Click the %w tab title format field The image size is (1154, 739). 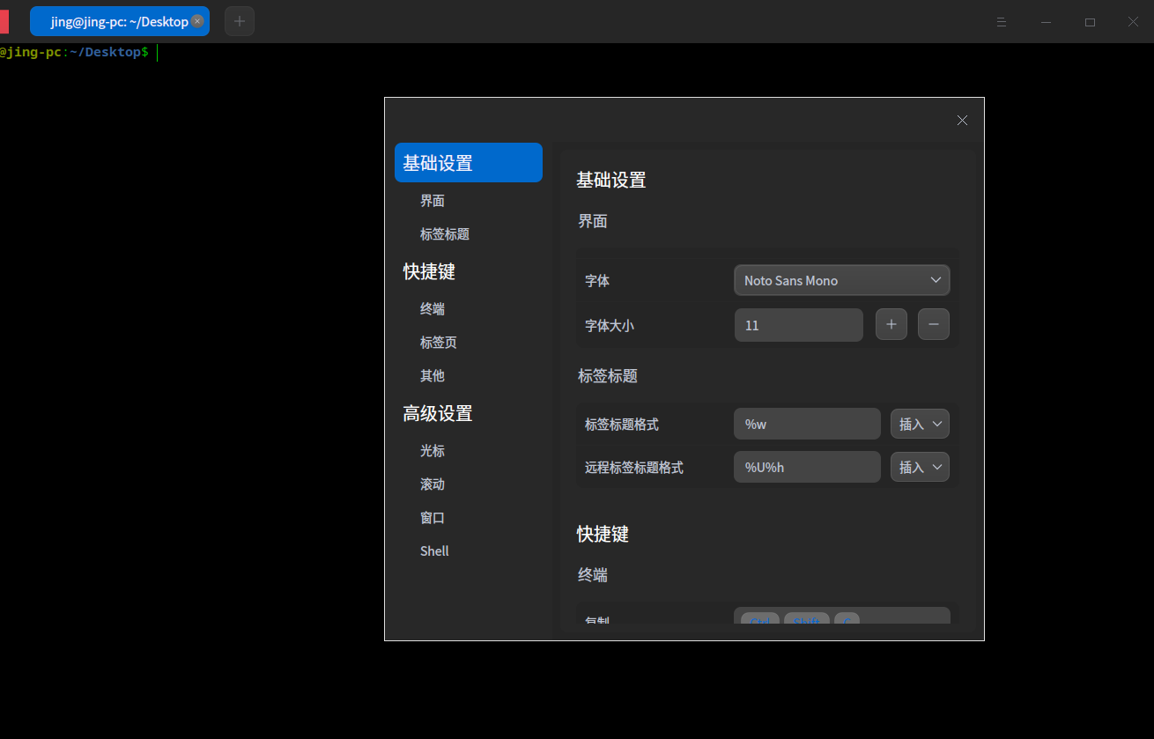click(806, 424)
